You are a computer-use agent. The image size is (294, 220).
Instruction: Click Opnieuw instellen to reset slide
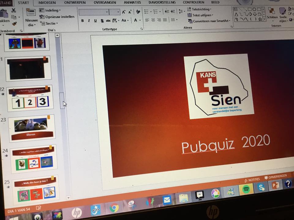point(57,17)
